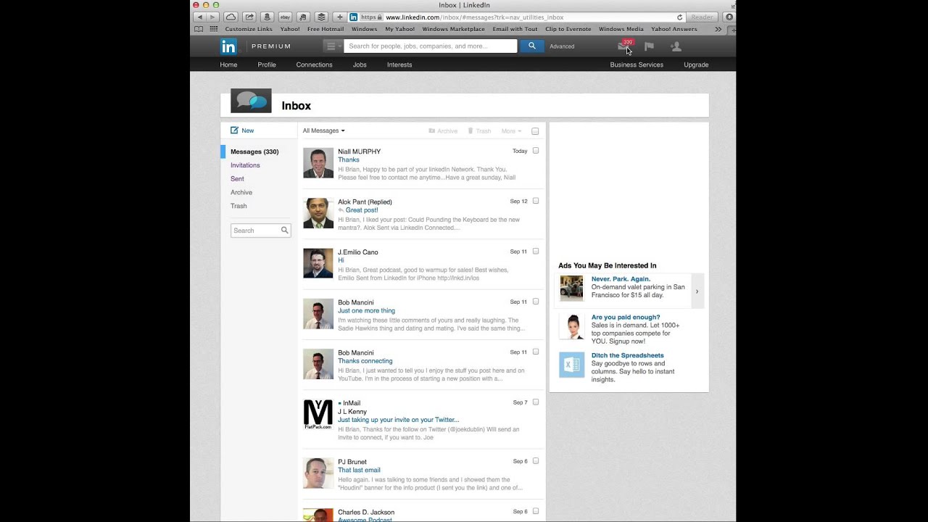Open the Top Sites grid icon
Viewport: 928px width, 522px height.
(214, 29)
